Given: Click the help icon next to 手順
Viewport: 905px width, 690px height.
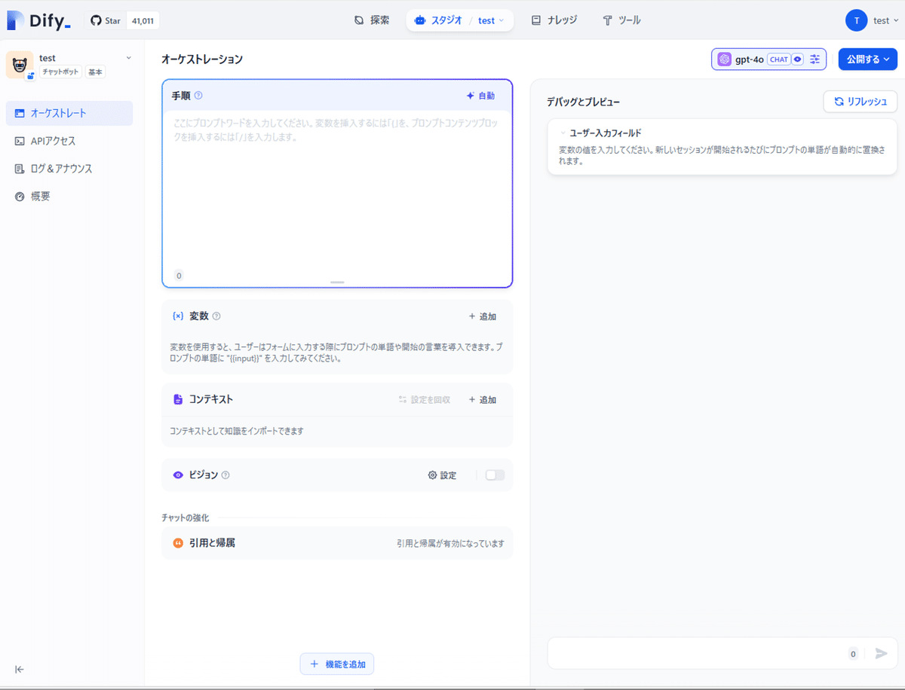Looking at the screenshot, I should tap(199, 95).
